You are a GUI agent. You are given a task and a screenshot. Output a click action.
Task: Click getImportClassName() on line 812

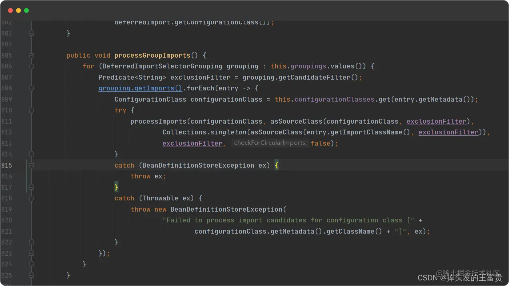tap(373, 132)
